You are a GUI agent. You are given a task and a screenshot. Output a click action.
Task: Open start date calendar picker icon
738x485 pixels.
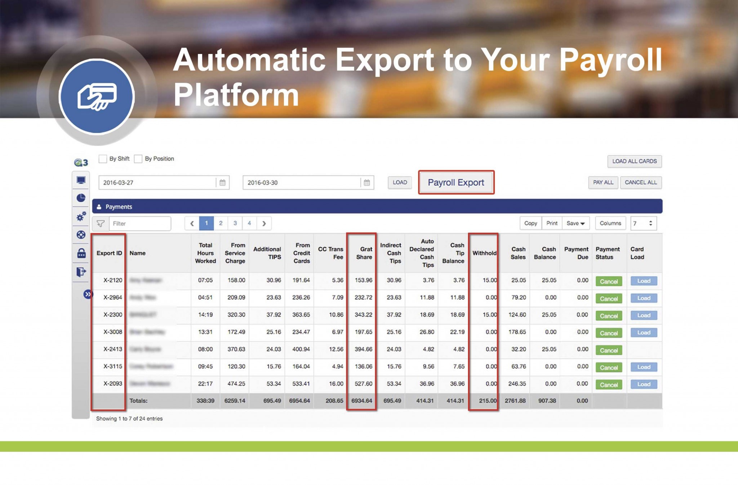(x=222, y=183)
